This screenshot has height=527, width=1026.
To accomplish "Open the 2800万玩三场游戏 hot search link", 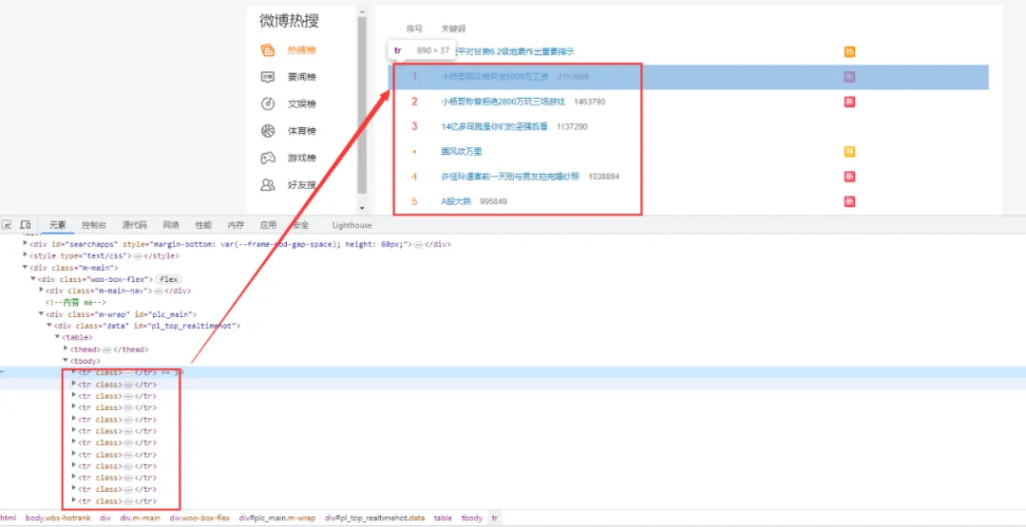I will 503,102.
